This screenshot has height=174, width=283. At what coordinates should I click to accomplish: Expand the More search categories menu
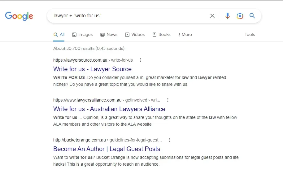click(x=185, y=34)
